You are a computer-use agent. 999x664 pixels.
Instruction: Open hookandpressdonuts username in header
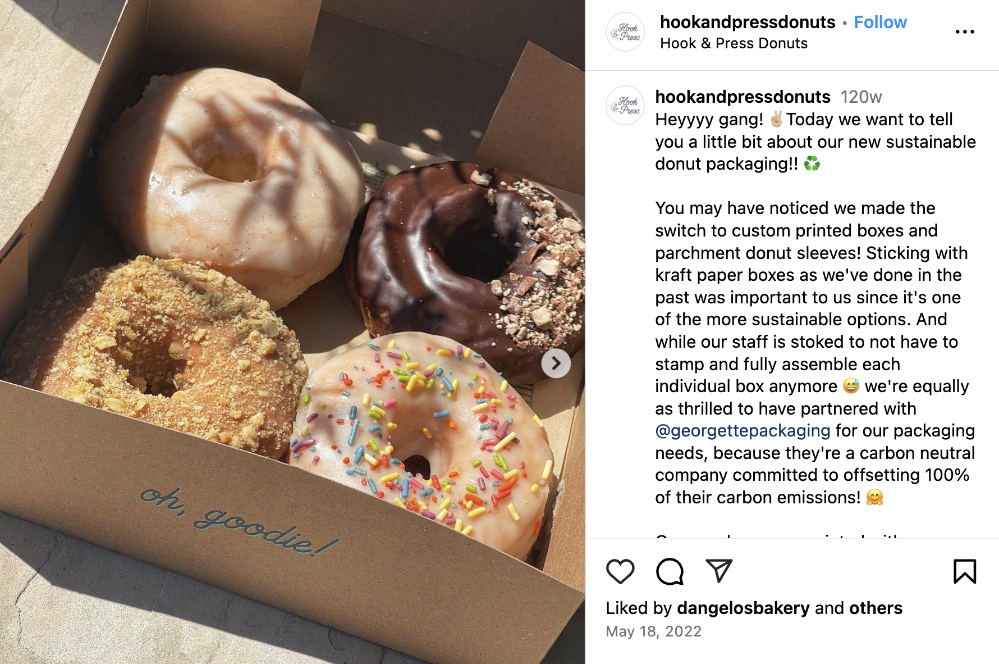tap(748, 22)
